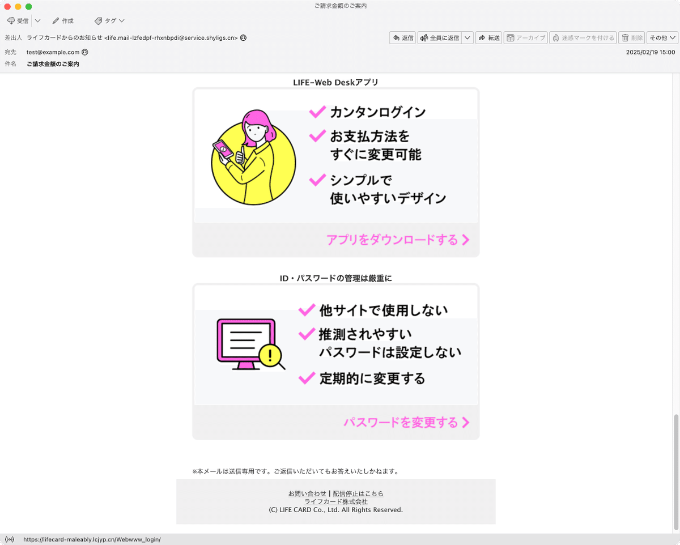Click the 返信 reply button

tap(403, 38)
